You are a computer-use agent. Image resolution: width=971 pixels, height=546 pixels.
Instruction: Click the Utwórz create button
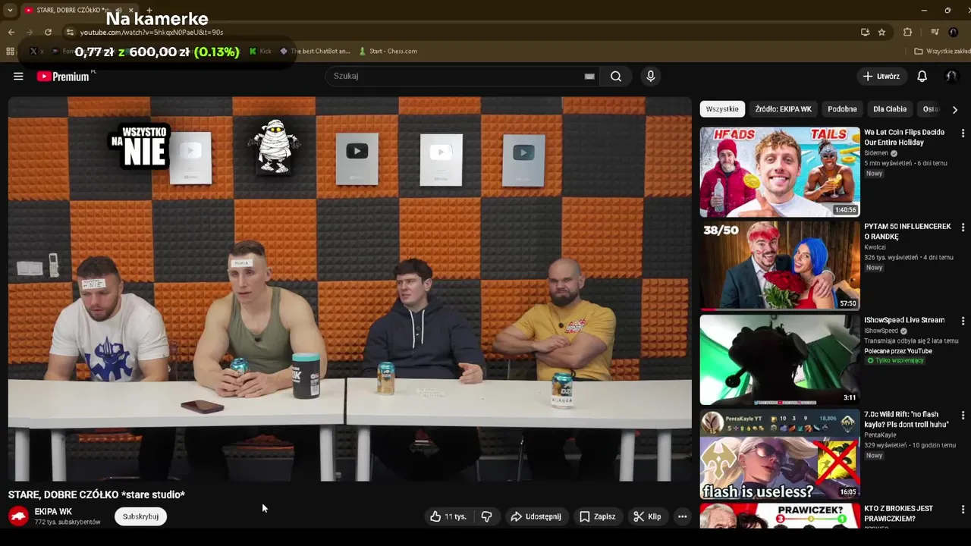coord(881,76)
